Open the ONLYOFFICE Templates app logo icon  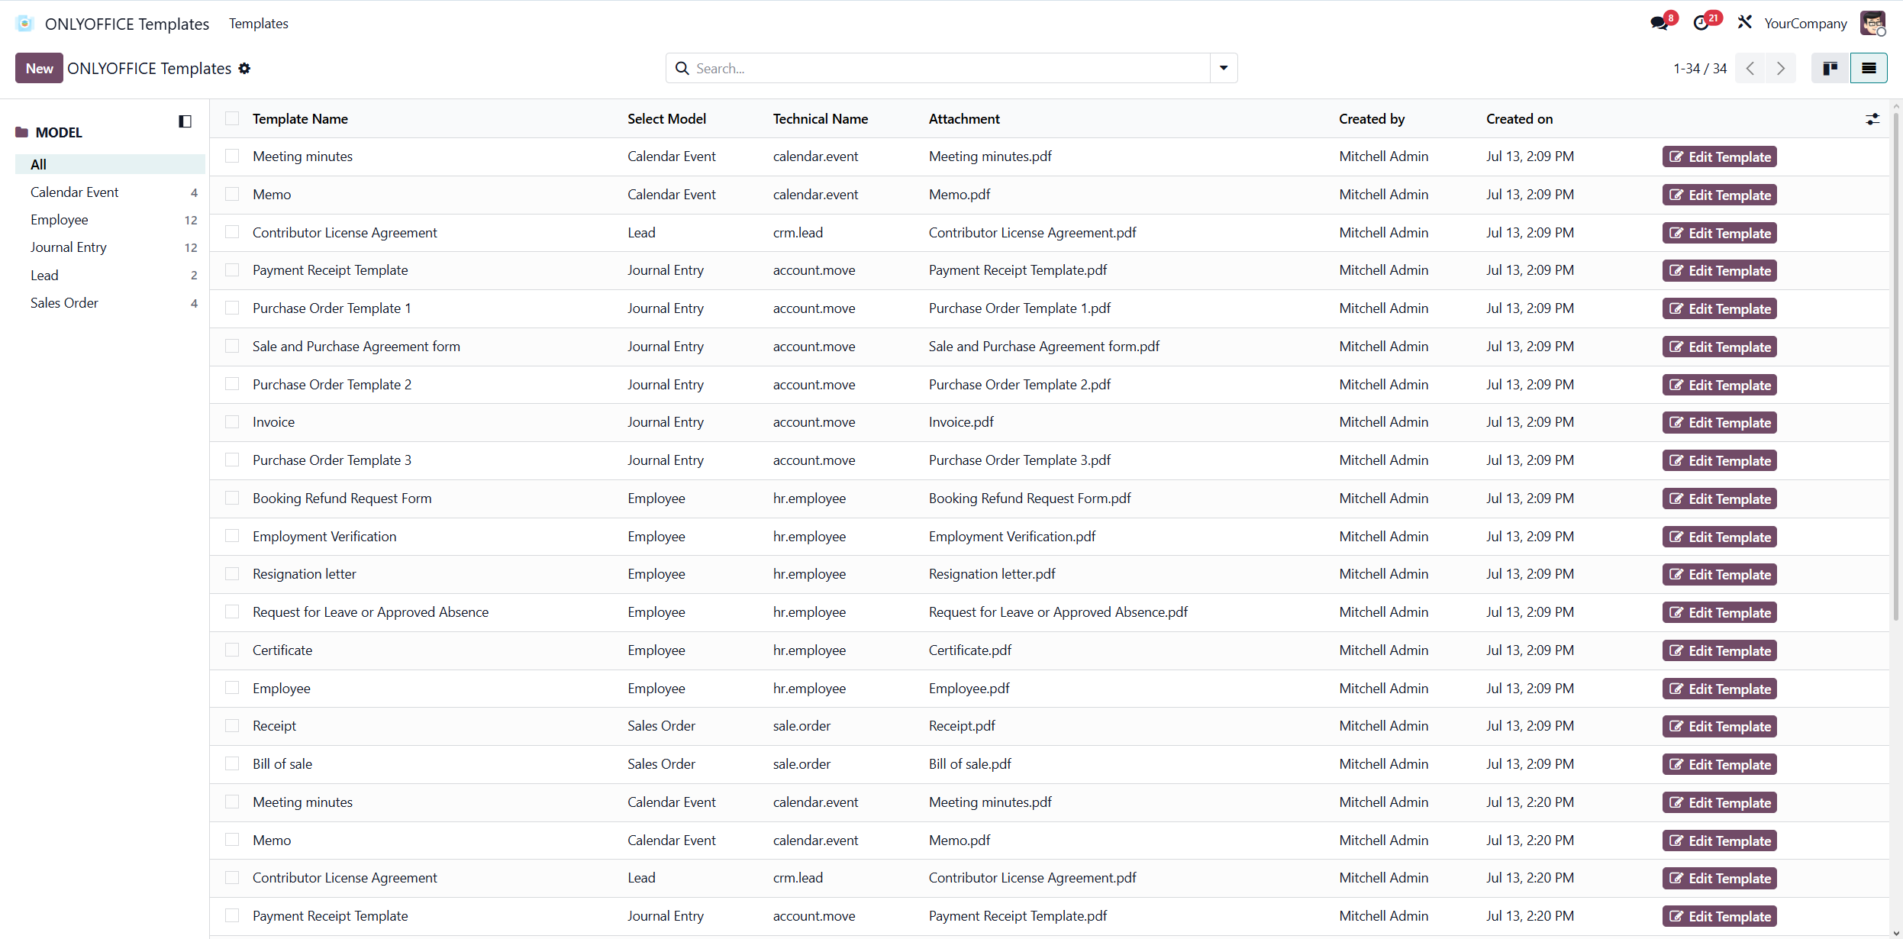coord(24,24)
